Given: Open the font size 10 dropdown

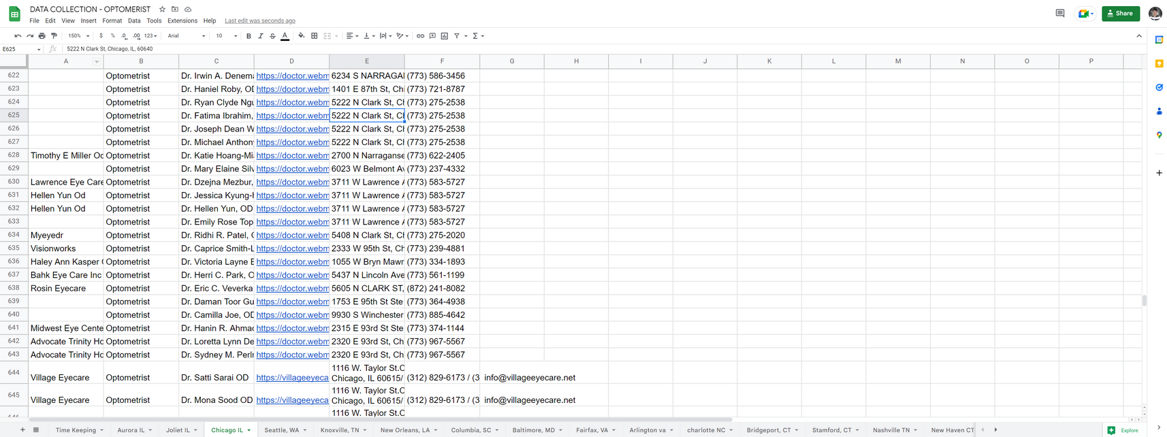Looking at the screenshot, I should click(x=227, y=36).
